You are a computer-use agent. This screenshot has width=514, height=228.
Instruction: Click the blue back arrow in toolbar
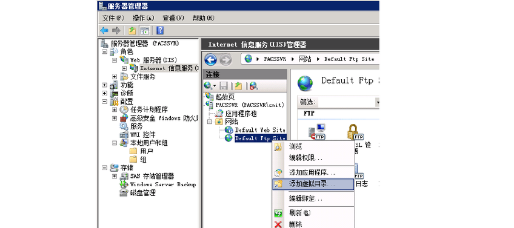coord(104,31)
